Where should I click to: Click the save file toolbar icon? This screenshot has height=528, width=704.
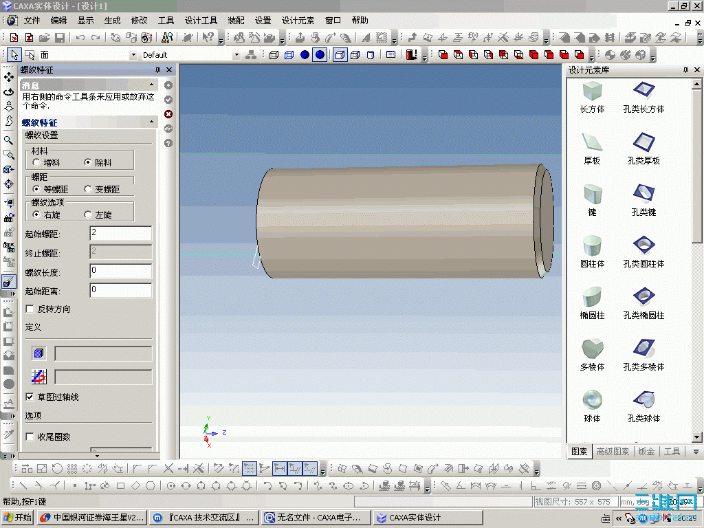[x=60, y=38]
